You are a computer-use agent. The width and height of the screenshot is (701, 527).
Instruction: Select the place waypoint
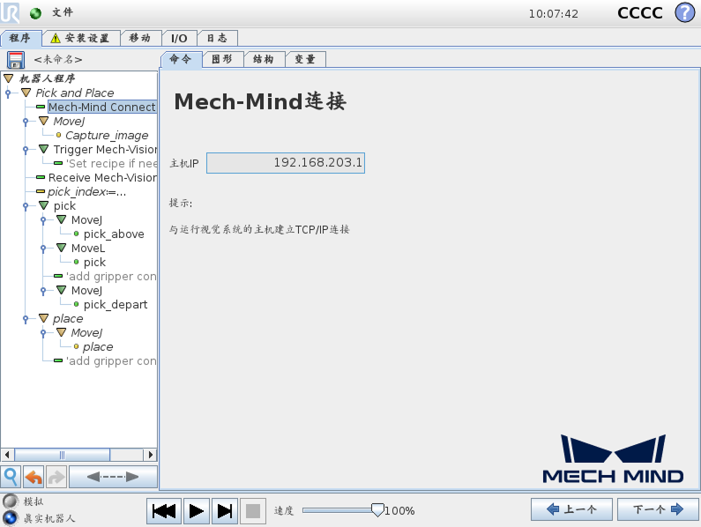point(98,347)
